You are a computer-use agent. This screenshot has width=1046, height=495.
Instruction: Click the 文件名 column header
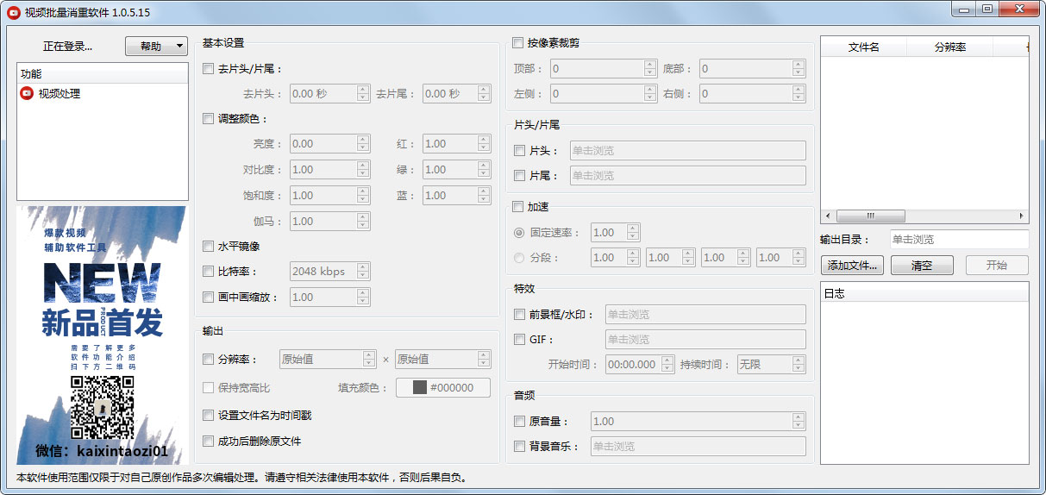[x=863, y=47]
